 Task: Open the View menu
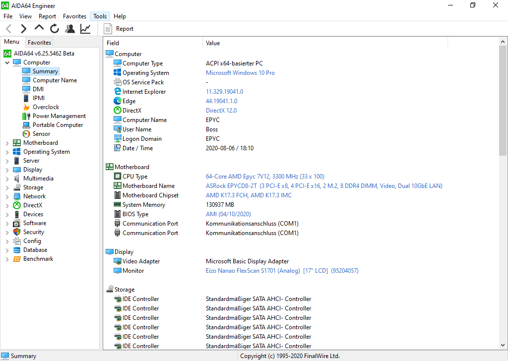pos(25,16)
